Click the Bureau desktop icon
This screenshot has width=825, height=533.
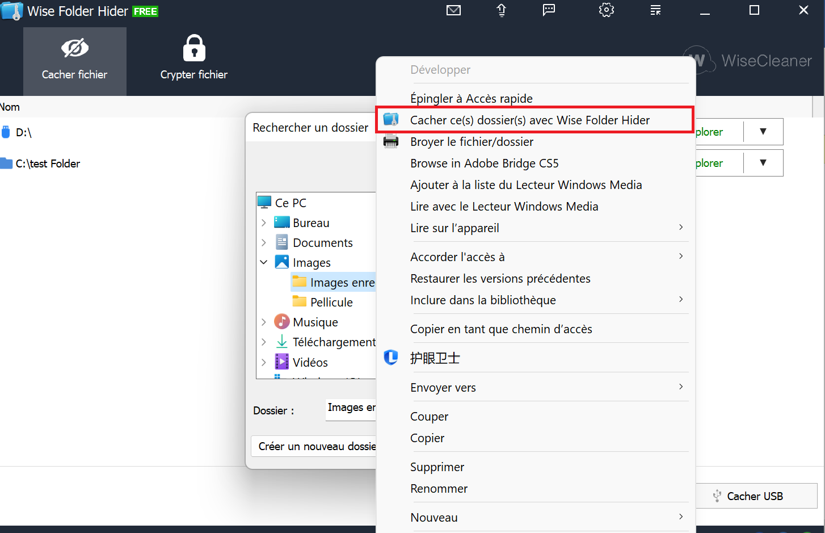coord(281,222)
